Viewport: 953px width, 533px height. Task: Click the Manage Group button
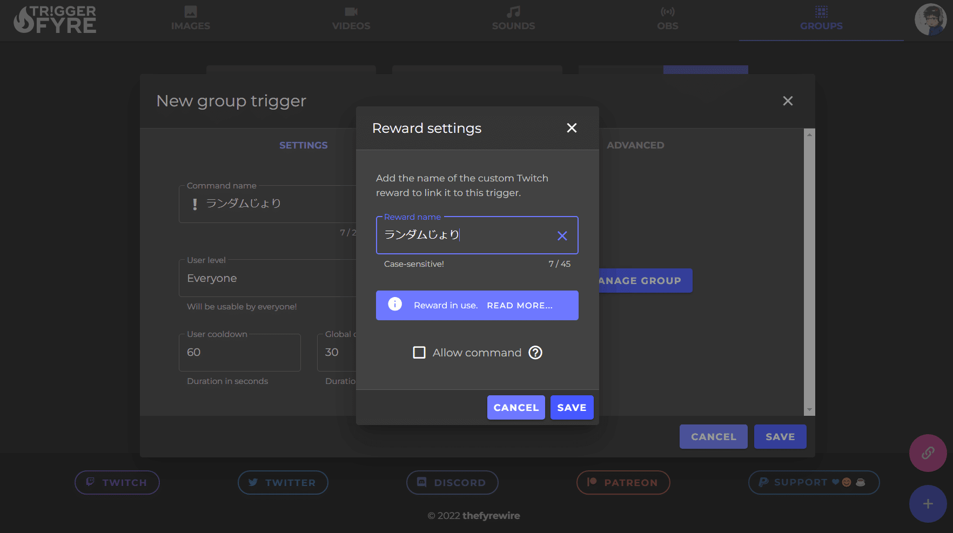[645, 281]
